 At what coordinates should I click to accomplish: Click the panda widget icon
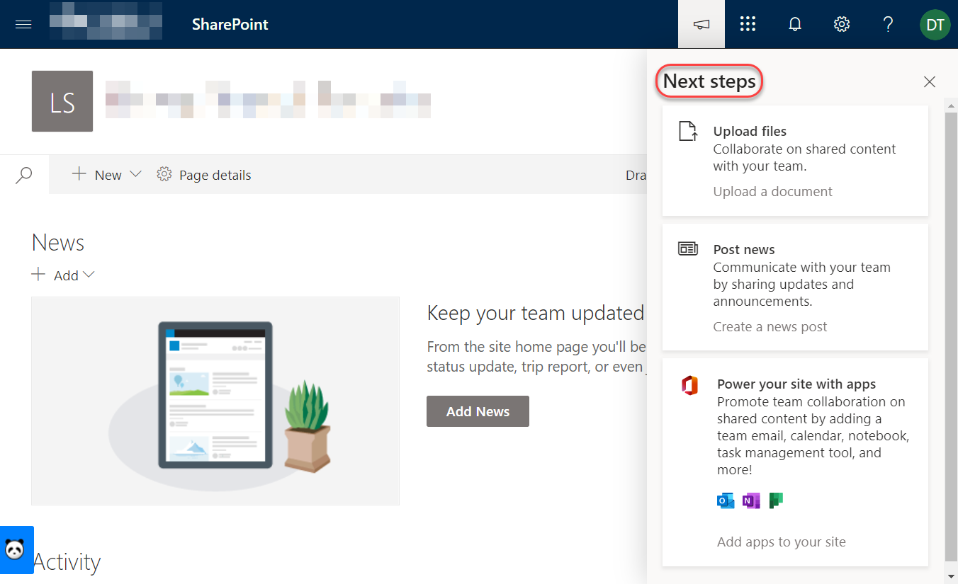16,549
